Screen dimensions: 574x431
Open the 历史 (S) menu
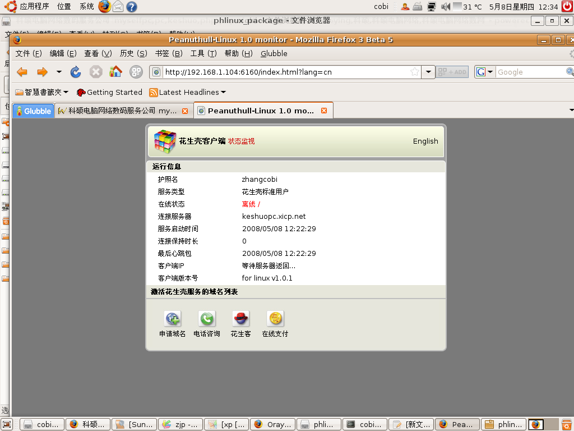pyautogui.click(x=133, y=53)
